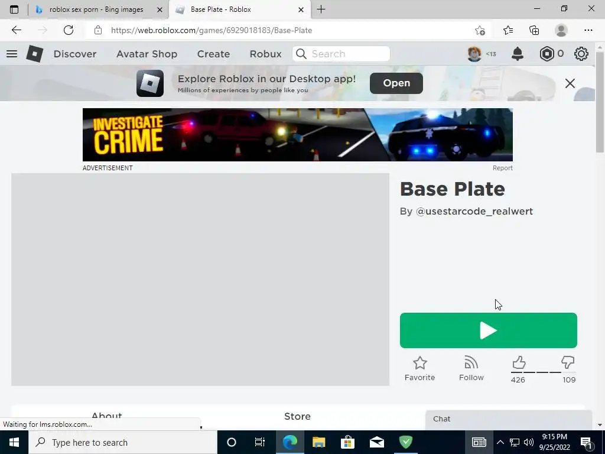Dismiss the desktop app banner
This screenshot has height=454, width=605.
(x=570, y=83)
